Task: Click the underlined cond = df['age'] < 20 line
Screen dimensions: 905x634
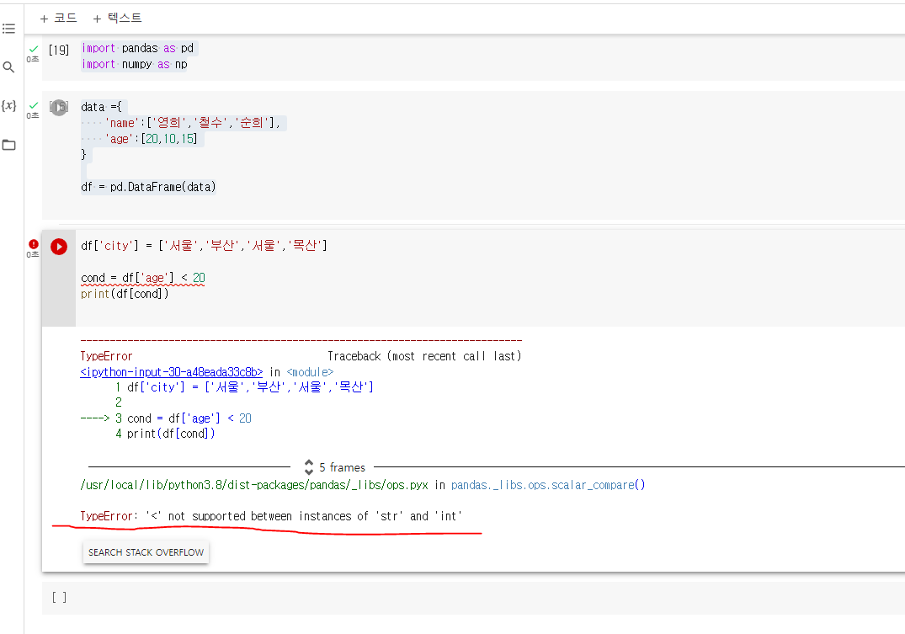Action: (143, 279)
